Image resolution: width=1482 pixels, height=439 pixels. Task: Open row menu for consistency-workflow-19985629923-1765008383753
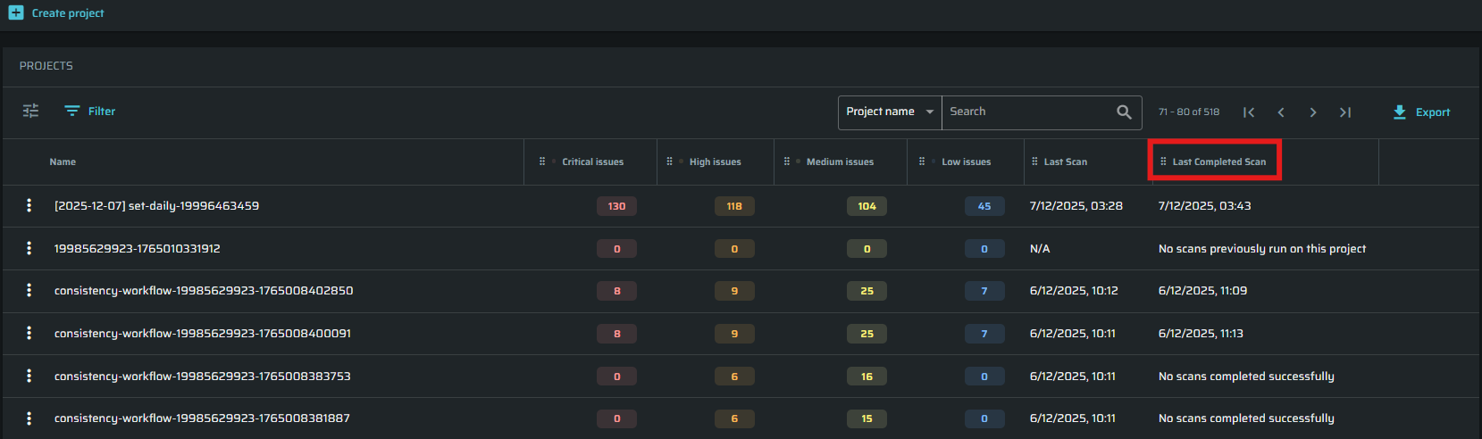(29, 376)
